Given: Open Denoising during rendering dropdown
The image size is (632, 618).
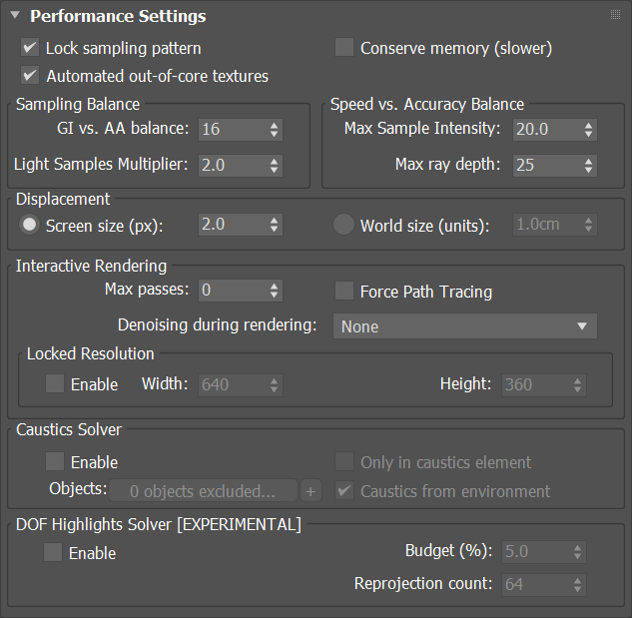Looking at the screenshot, I should click(464, 326).
